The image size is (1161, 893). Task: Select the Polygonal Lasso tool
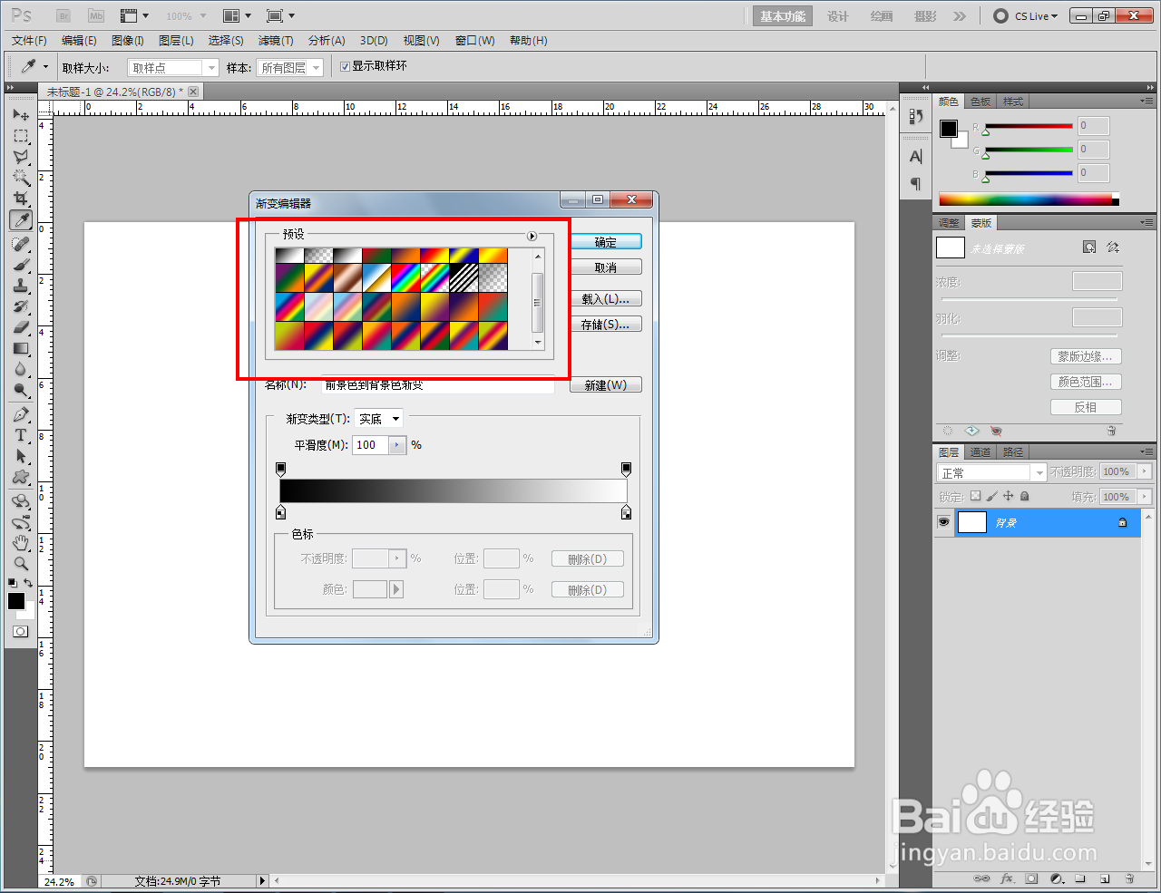click(x=21, y=157)
